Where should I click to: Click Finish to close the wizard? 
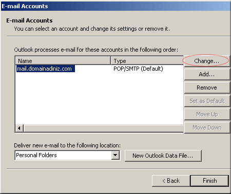209,181
